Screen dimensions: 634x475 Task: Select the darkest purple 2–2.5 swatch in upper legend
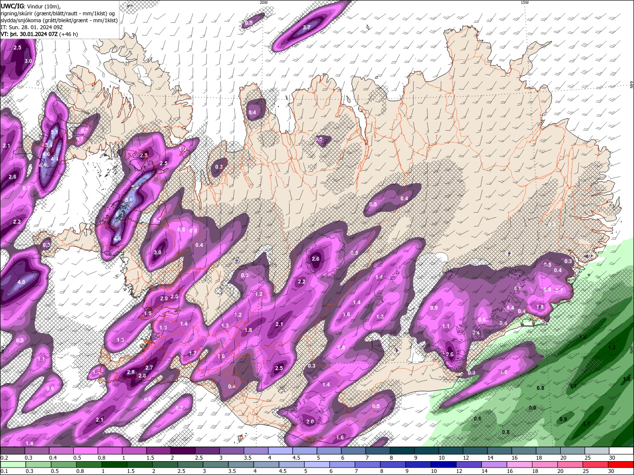pos(182,451)
